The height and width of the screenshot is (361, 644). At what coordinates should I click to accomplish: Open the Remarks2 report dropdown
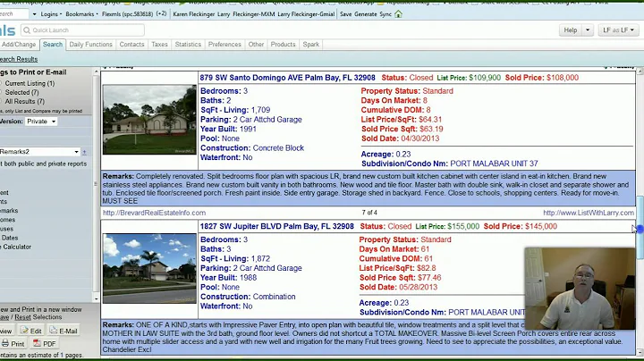coord(39,152)
